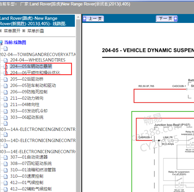Open 206—09防抱死控制 diagram
This screenshot has height=192, width=194.
click(29, 92)
